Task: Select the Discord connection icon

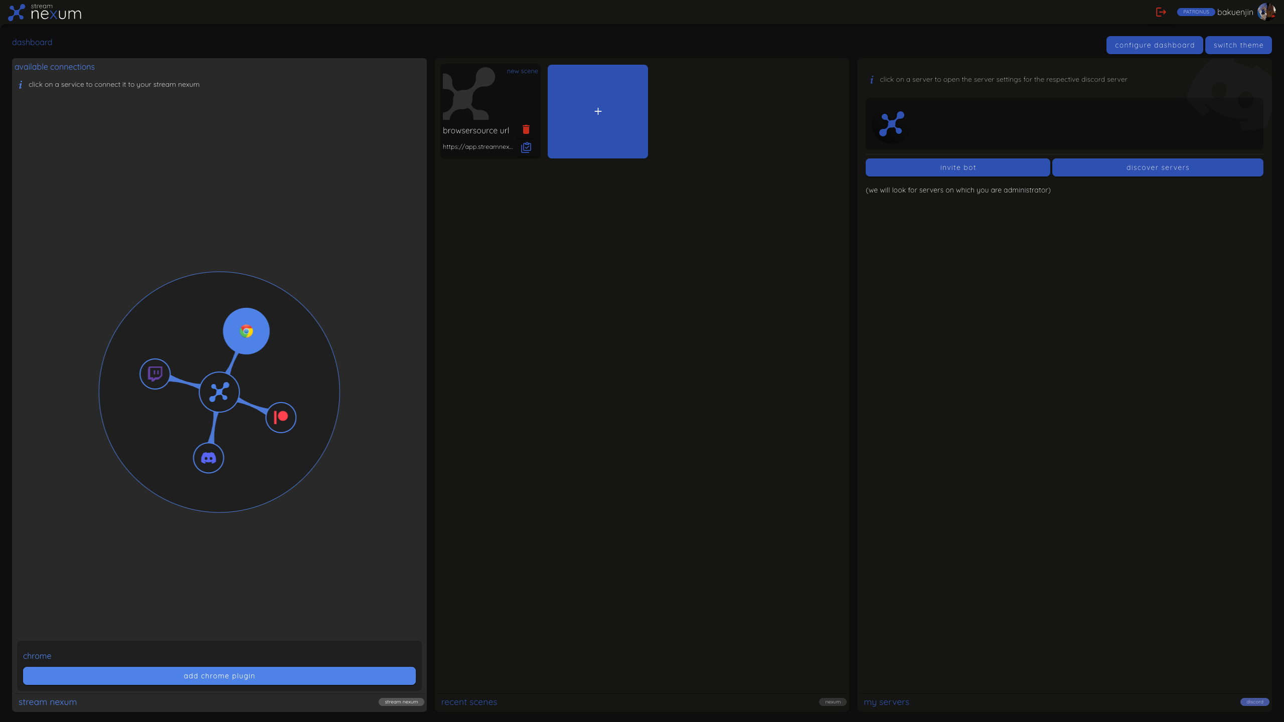Action: tap(209, 458)
